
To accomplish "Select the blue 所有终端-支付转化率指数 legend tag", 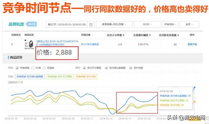I will pyautogui.click(x=30, y=77).
